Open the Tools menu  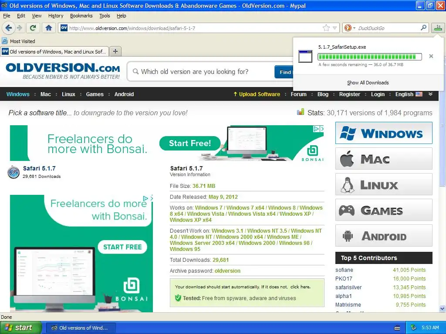tap(105, 16)
